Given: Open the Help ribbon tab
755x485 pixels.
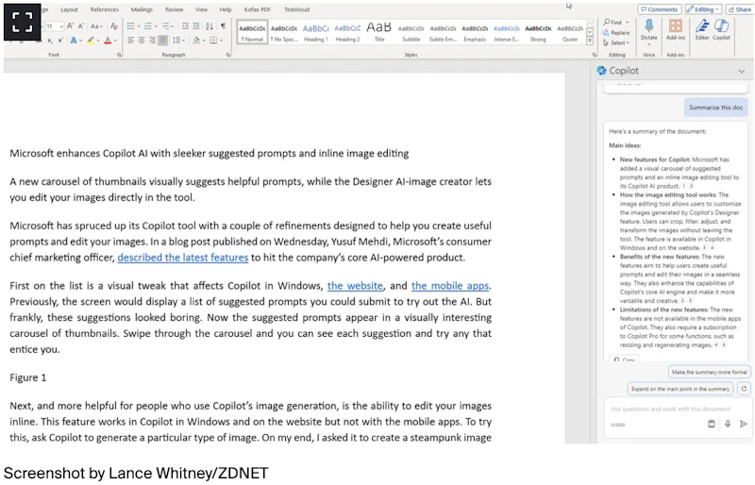Looking at the screenshot, I should tap(226, 9).
